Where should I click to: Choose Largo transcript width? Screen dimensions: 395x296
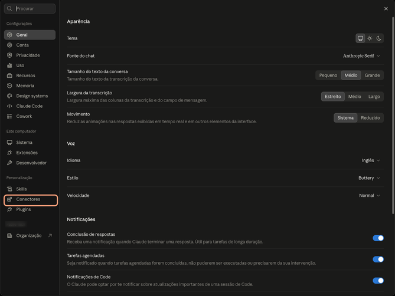coord(374,97)
